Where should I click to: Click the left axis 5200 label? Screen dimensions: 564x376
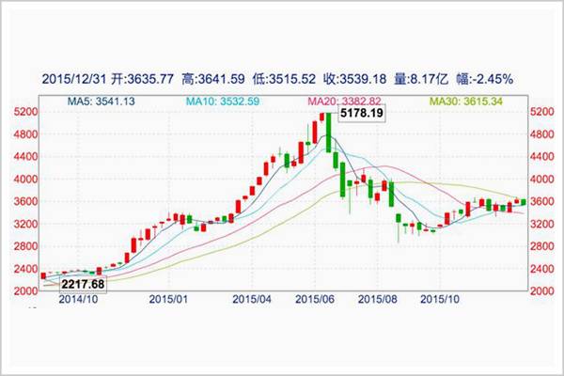(25, 112)
